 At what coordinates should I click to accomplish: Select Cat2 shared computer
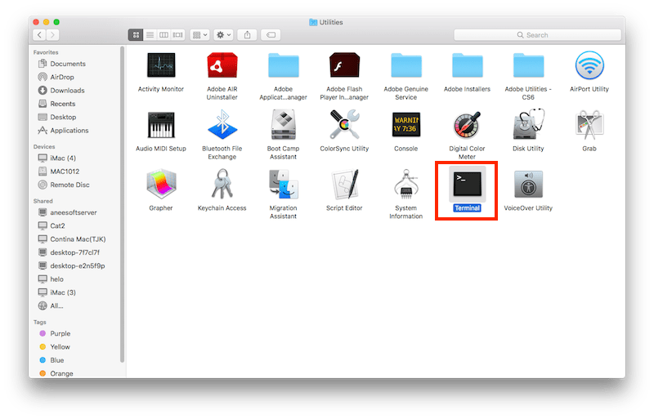(x=57, y=225)
